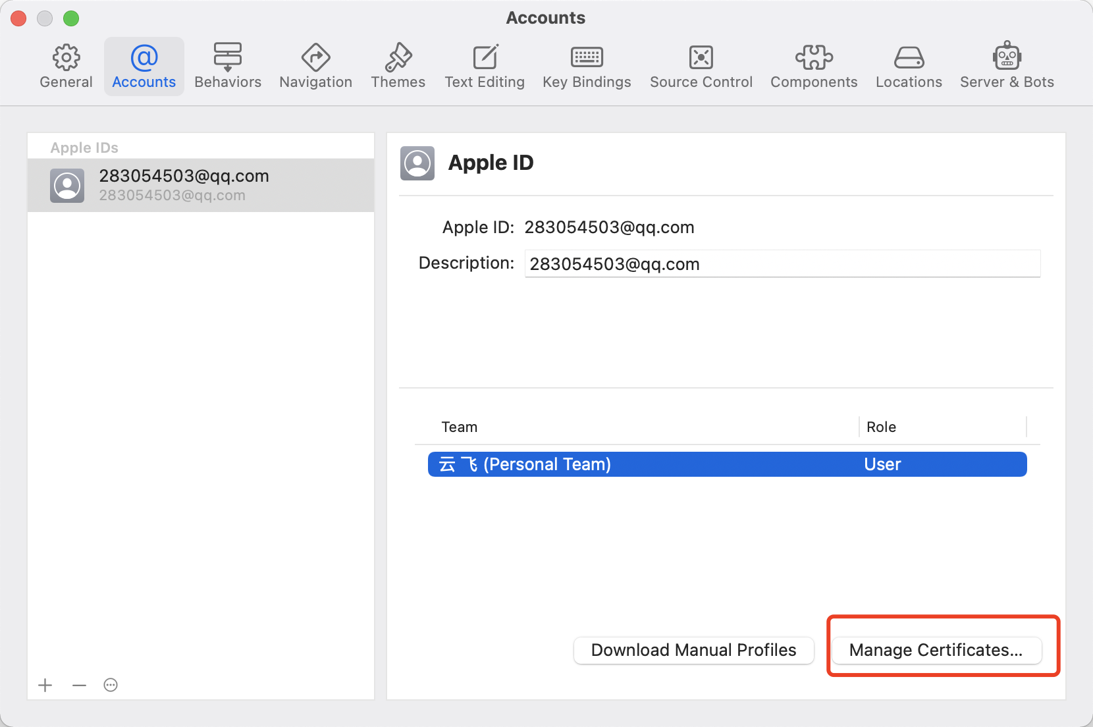
Task: Click the avatar icon beside the Apple ID list entry
Action: point(67,186)
